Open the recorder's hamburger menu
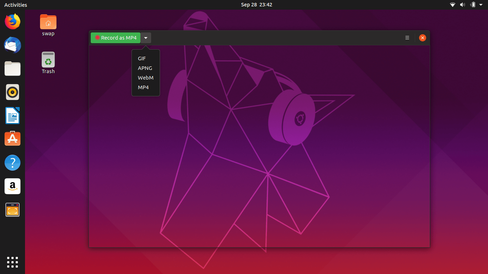 (x=407, y=38)
